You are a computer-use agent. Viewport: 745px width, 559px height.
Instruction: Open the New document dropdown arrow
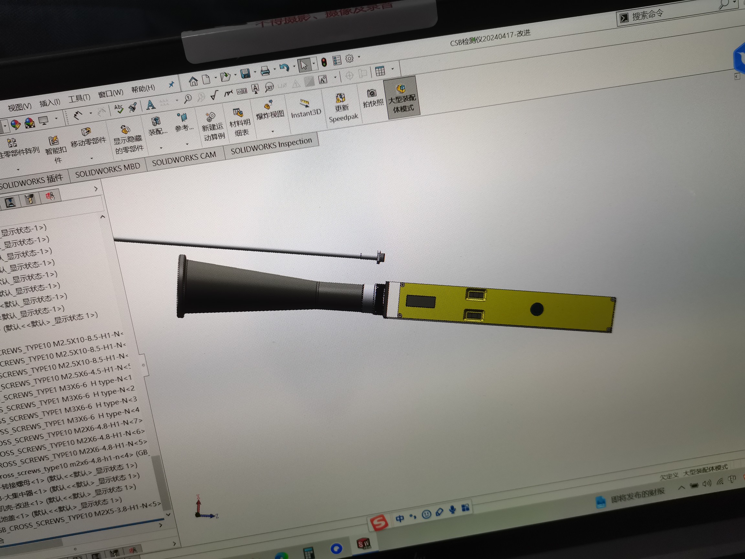point(215,78)
